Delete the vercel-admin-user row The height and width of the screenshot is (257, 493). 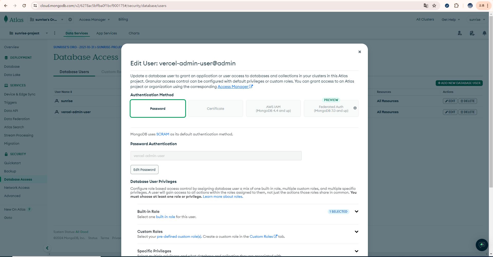coord(467,112)
